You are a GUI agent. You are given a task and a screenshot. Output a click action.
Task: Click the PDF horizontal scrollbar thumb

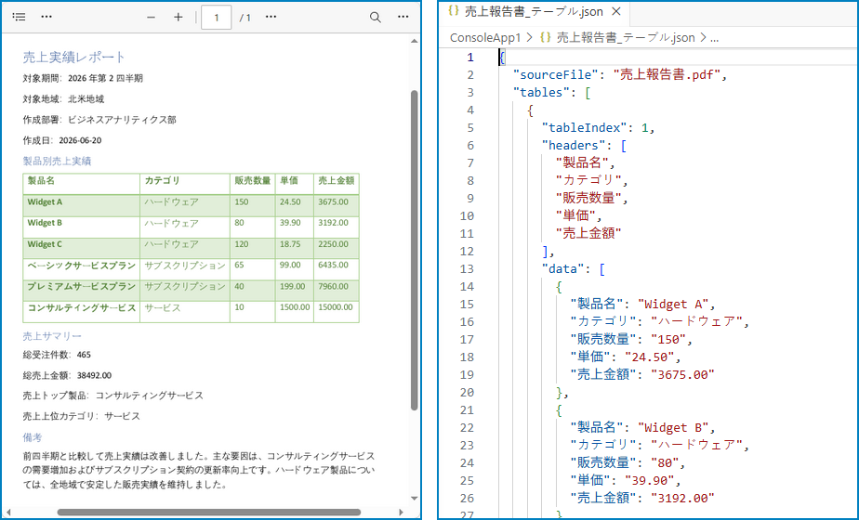pos(209,513)
